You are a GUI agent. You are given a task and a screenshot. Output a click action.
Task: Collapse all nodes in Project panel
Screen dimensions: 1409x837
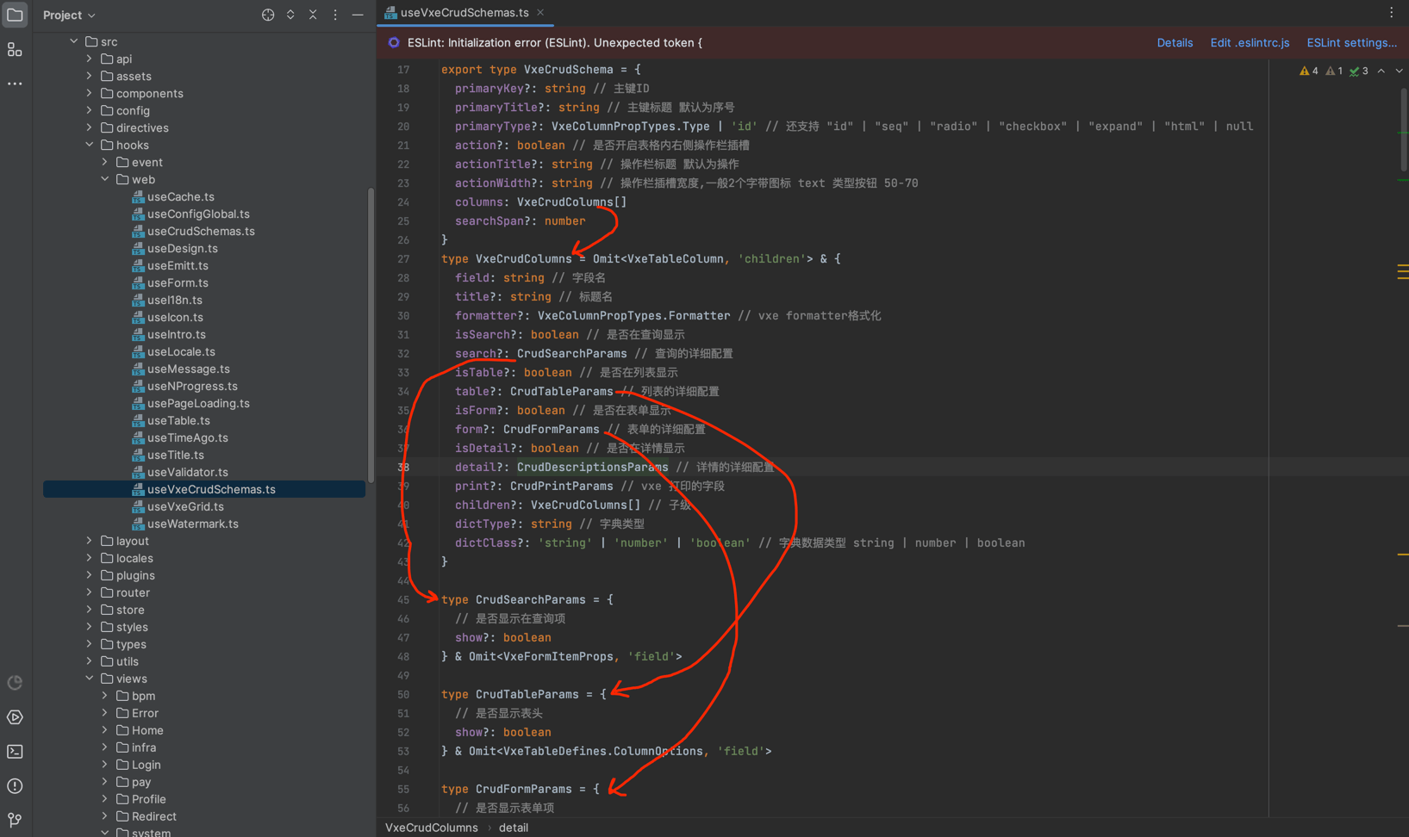pyautogui.click(x=313, y=15)
